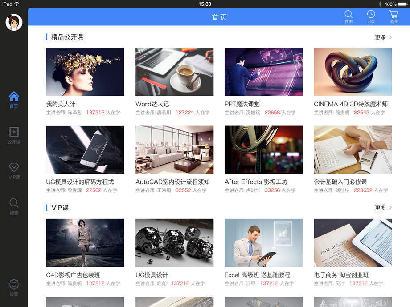Open the UG模具设计 skulls thumbnail
Screen dimensions: 410x307
click(174, 243)
